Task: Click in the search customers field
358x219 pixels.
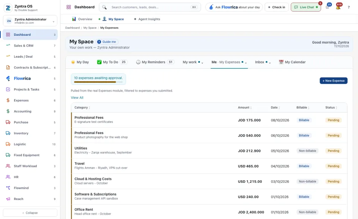Action: coord(150,7)
